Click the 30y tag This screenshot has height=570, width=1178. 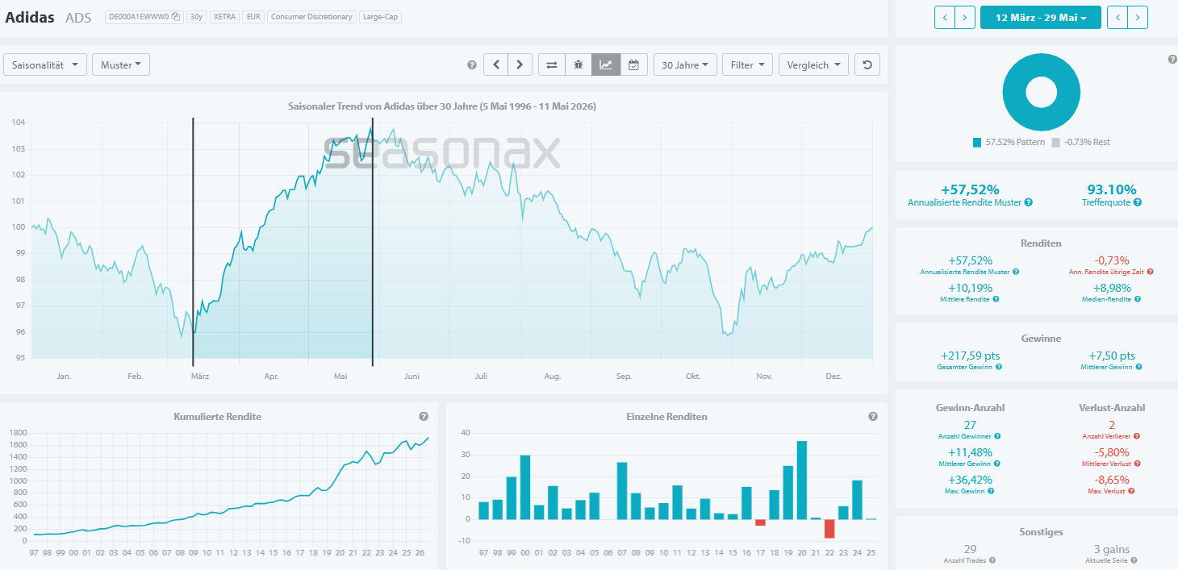pyautogui.click(x=196, y=16)
